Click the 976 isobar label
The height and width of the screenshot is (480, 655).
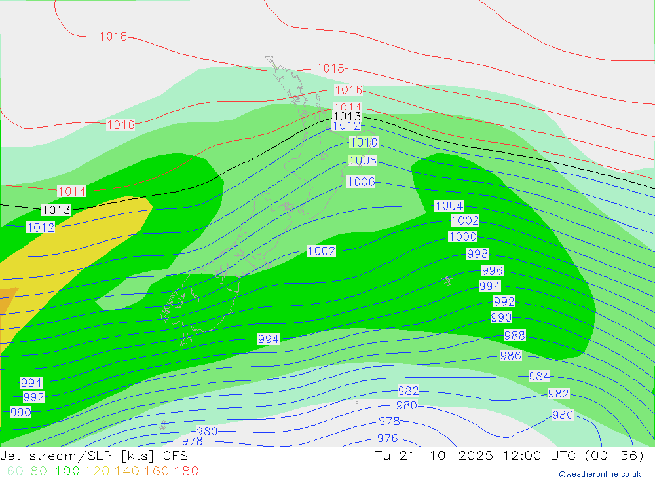[x=387, y=438]
